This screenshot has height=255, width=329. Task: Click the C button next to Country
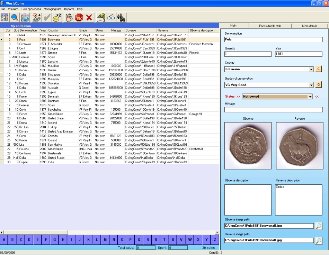[x=318, y=69]
